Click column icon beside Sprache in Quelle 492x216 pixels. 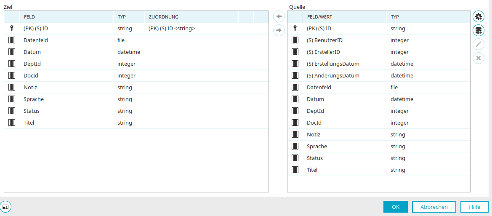(x=295, y=146)
